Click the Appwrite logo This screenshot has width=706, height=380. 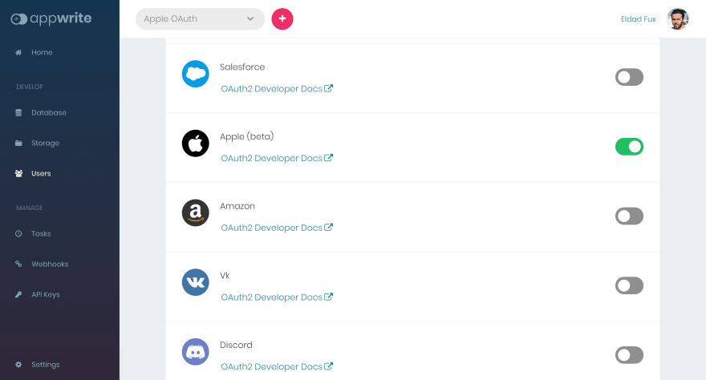tap(51, 18)
